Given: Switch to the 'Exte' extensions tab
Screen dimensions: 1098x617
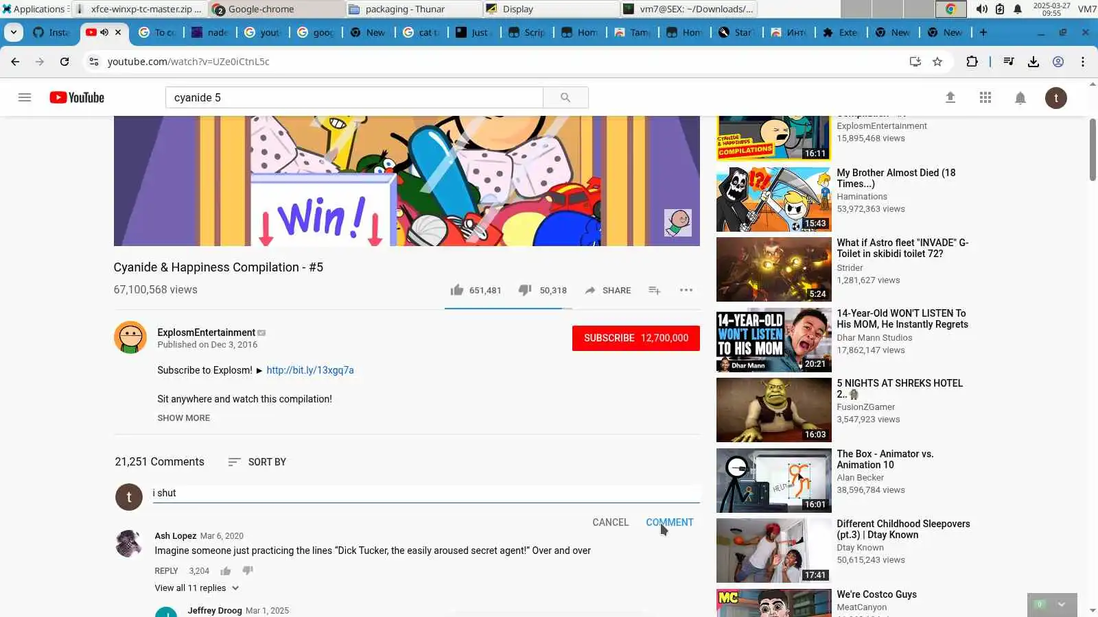Looking at the screenshot, I should 841,32.
